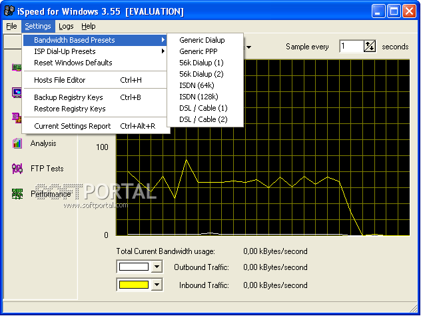The width and height of the screenshot is (421, 316).
Task: Select the 56k Dialup (2) preset
Action: 205,74
